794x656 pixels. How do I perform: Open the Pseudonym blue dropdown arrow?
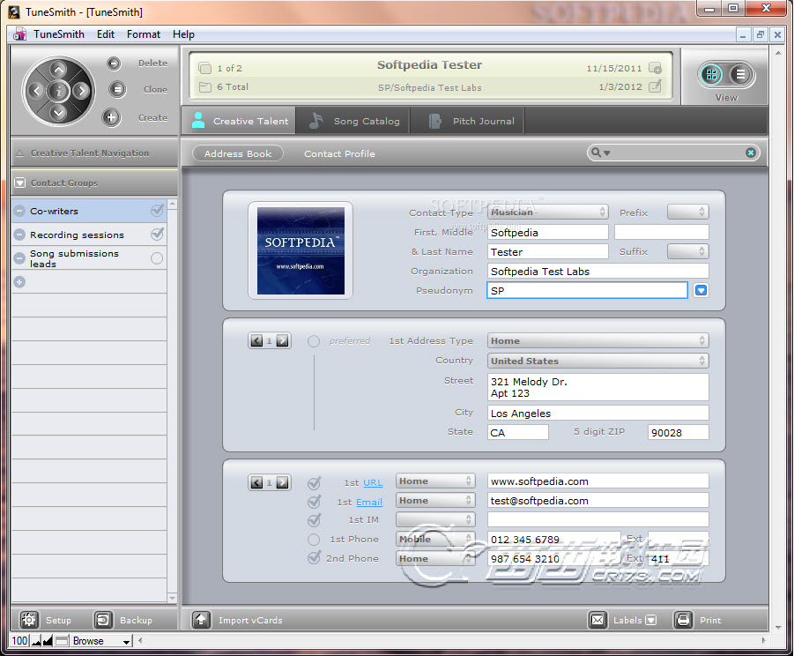click(701, 290)
